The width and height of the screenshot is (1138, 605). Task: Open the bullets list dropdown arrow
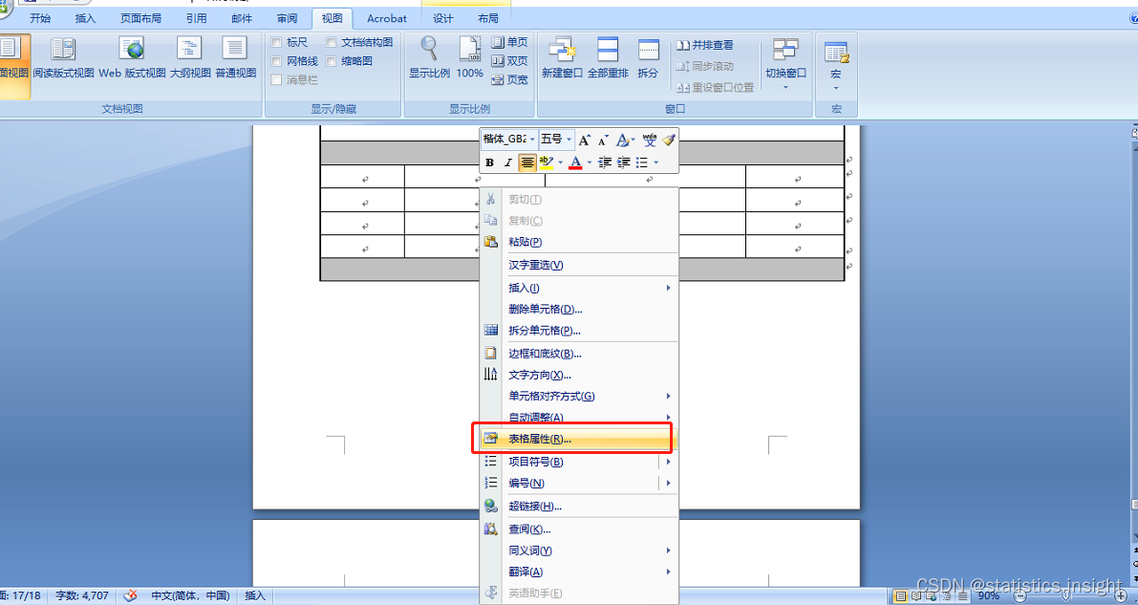tap(656, 162)
